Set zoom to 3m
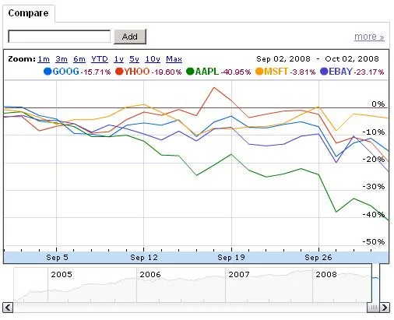 pyautogui.click(x=62, y=59)
